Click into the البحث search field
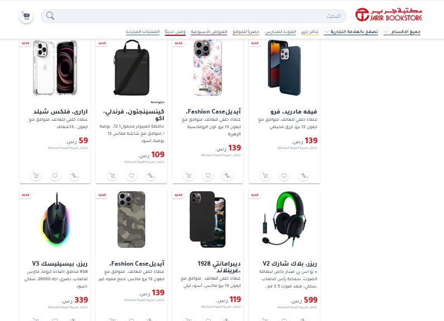 tap(193, 16)
